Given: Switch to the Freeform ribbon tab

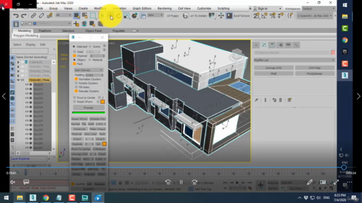Looking at the screenshot, I should (45, 30).
